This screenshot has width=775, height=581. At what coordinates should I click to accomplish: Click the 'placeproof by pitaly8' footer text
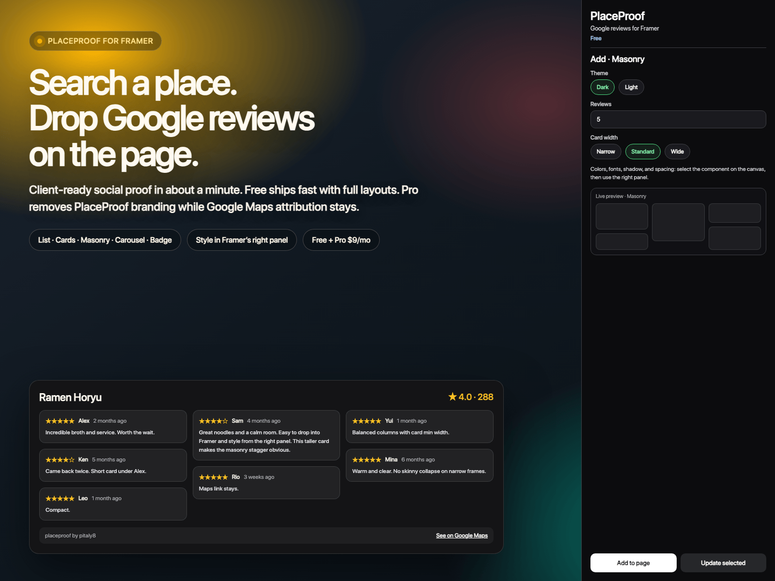[70, 535]
